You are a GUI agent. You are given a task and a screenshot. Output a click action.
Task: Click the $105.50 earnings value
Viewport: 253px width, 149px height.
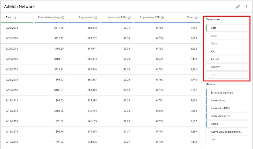(59, 48)
